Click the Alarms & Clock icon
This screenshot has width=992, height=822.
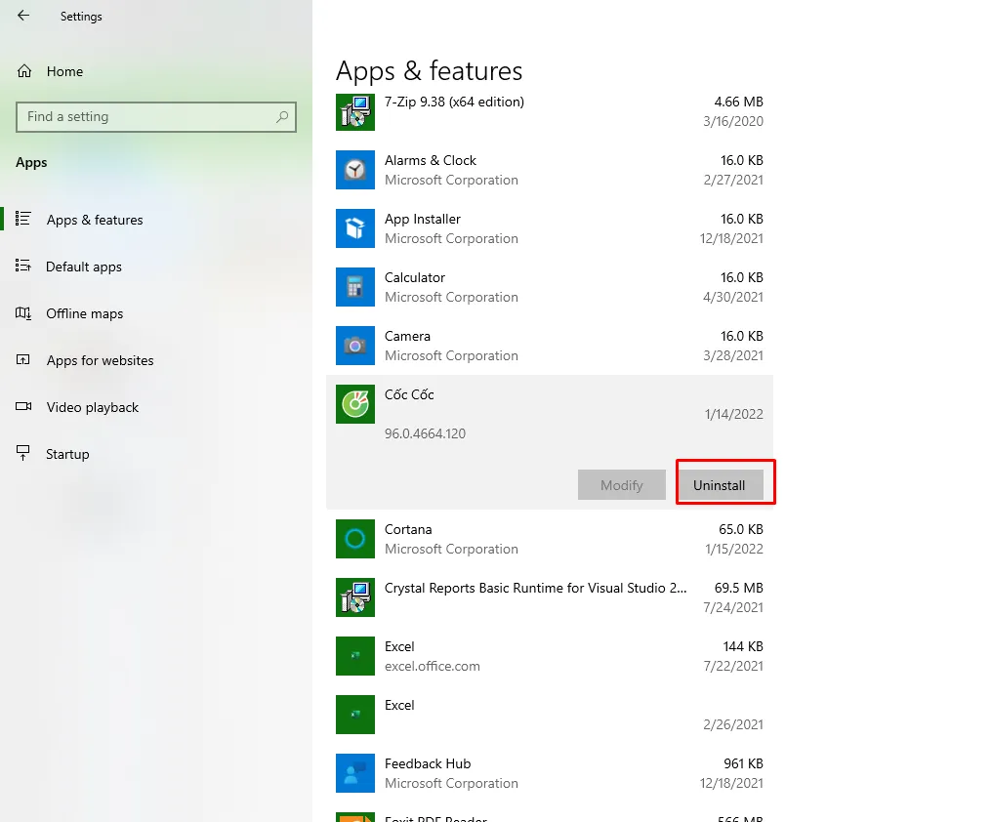pos(354,170)
